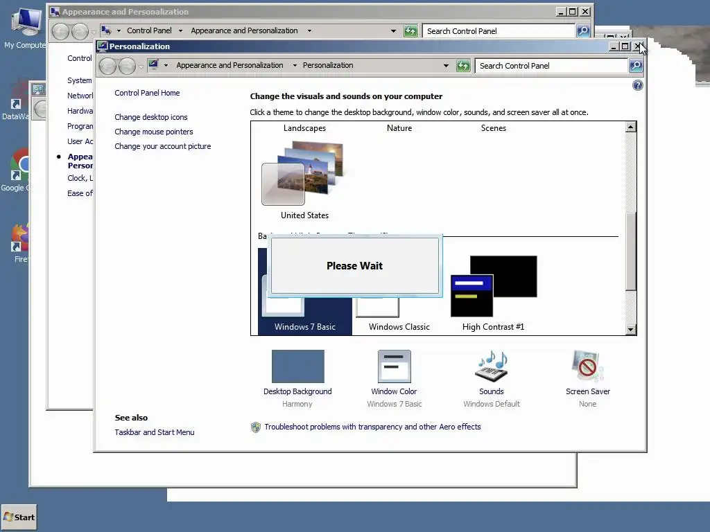Open Change mouse pointers link
Image resolution: width=710 pixels, height=532 pixels.
point(153,132)
